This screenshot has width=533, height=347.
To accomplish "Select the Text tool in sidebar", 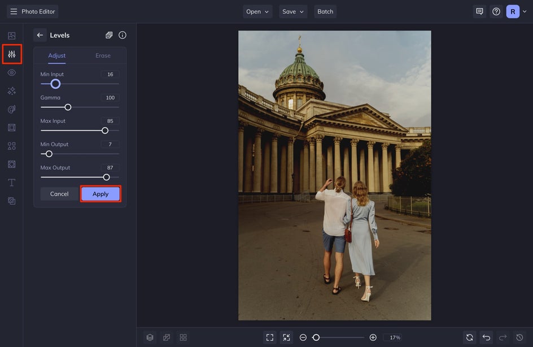I will [11, 183].
